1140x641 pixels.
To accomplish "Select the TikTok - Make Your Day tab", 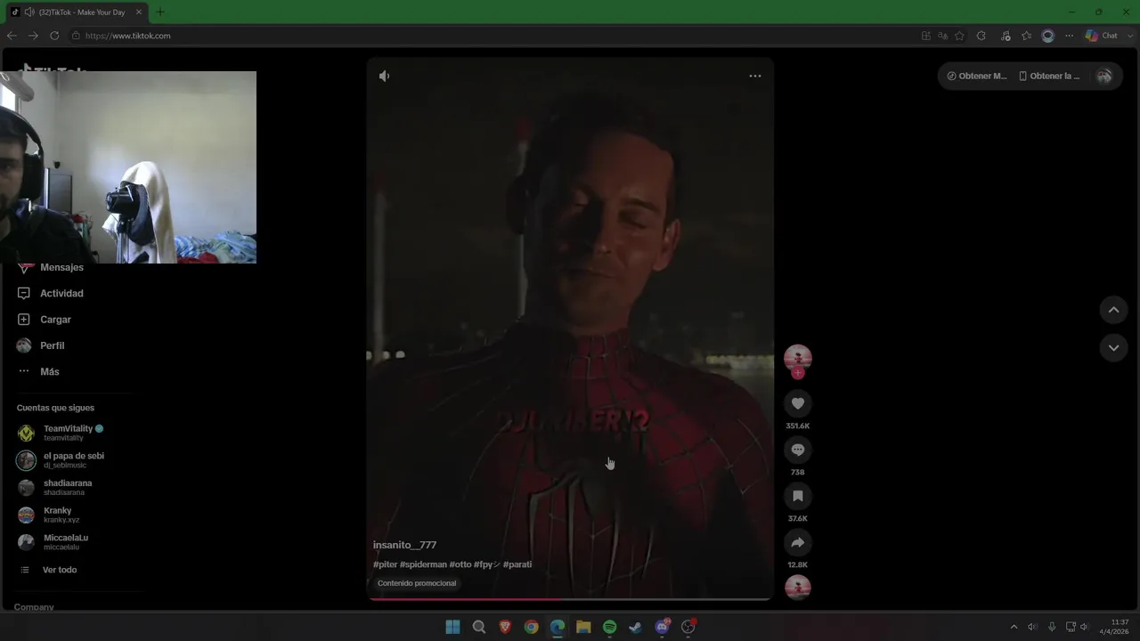I will pyautogui.click(x=76, y=12).
